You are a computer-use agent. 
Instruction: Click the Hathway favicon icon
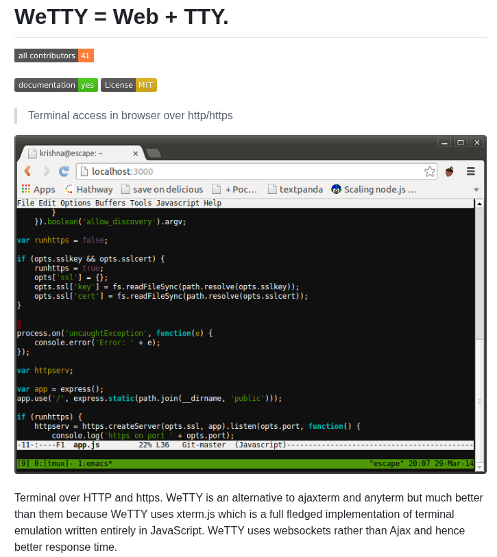(69, 189)
